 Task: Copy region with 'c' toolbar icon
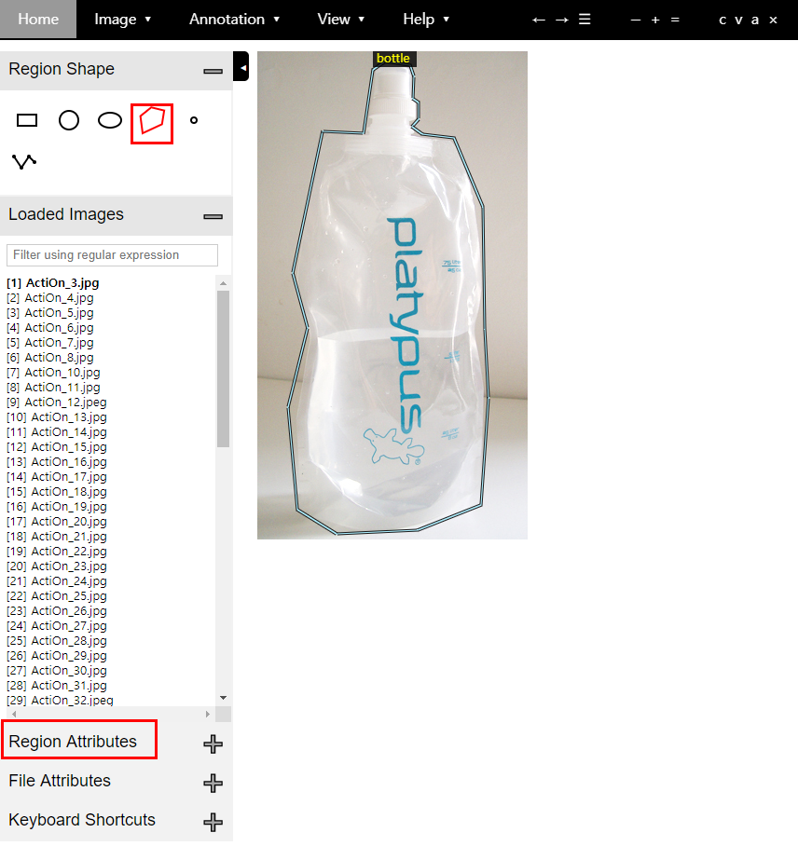pyautogui.click(x=722, y=20)
